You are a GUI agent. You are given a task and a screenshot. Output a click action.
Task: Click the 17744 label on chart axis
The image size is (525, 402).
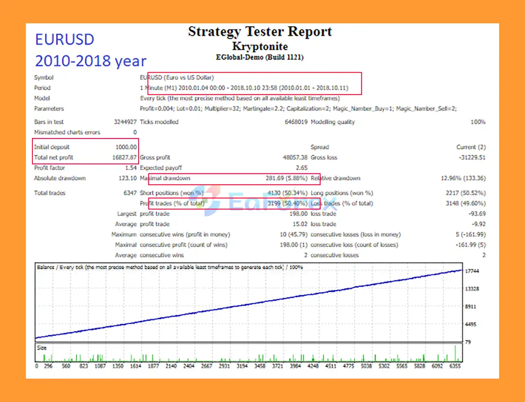click(x=472, y=271)
